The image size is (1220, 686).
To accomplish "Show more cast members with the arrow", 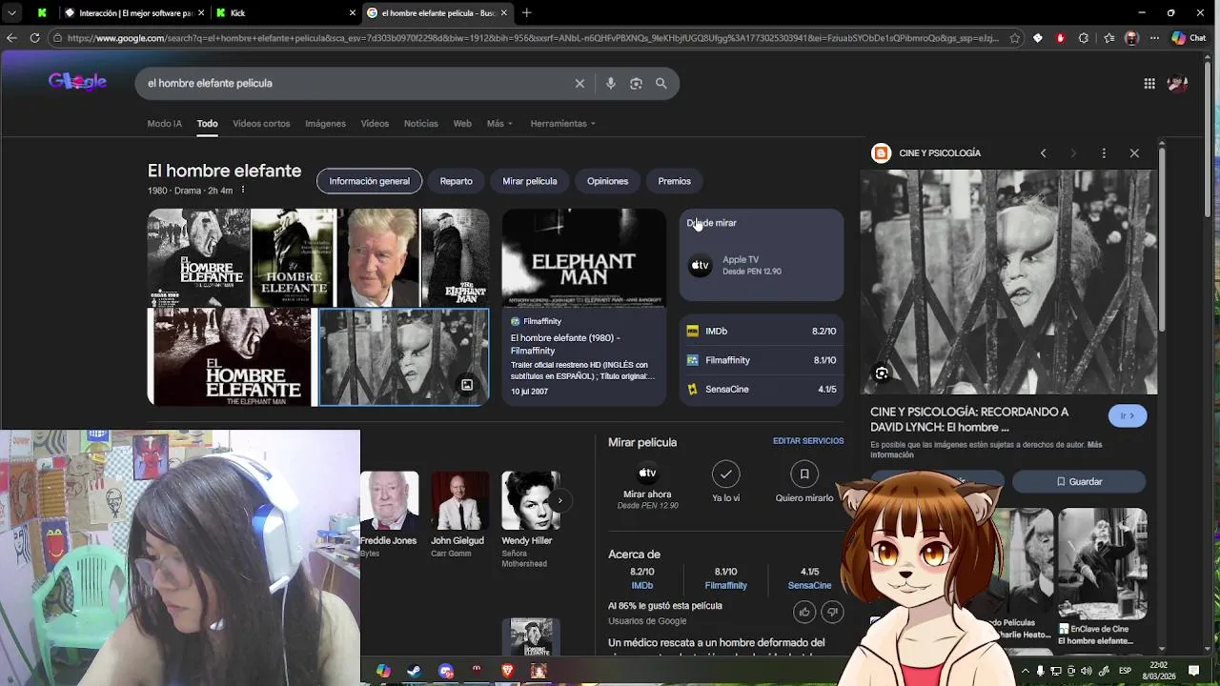I will tap(560, 500).
